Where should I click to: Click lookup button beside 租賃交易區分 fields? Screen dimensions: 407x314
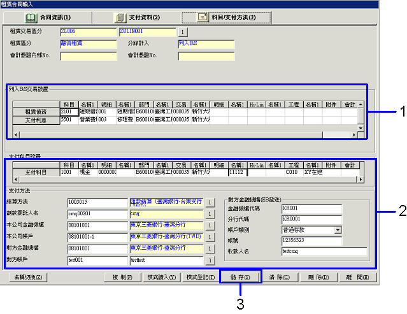[x=182, y=31]
